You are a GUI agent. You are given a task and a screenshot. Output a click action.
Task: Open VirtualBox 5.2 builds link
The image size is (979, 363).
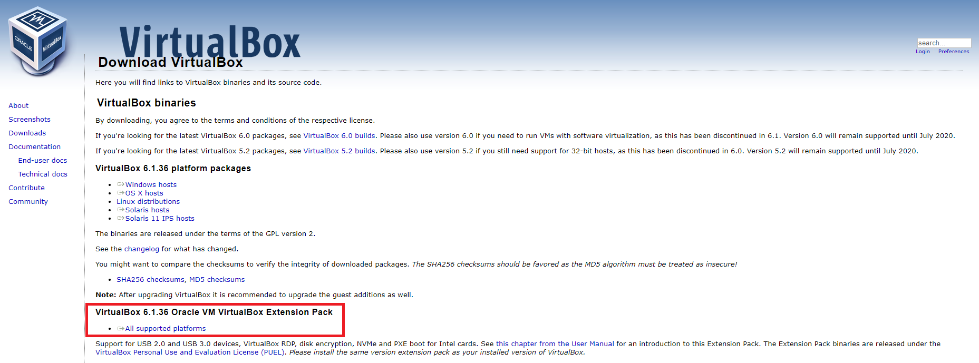pyautogui.click(x=340, y=151)
